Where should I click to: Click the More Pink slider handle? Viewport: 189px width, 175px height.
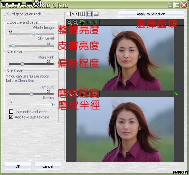22,64
